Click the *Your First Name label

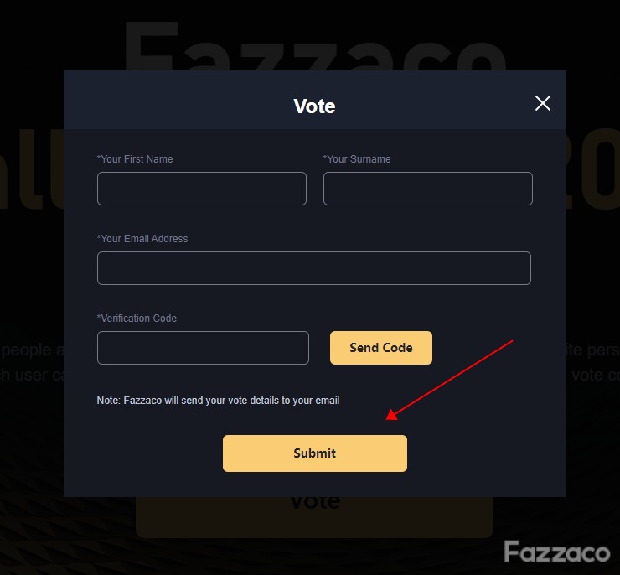135,159
